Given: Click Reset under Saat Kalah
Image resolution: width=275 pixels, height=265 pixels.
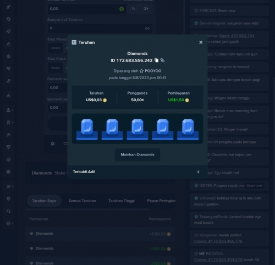Looking at the screenshot, I should [x=56, y=68].
